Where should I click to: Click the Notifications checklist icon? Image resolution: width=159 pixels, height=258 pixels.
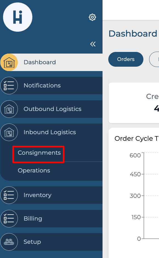(9, 86)
